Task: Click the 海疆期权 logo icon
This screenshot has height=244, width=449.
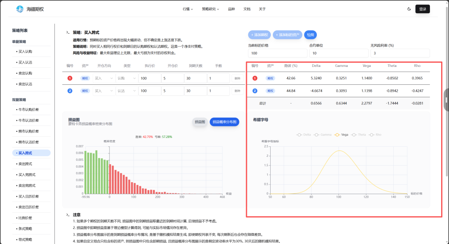Action: coord(20,9)
